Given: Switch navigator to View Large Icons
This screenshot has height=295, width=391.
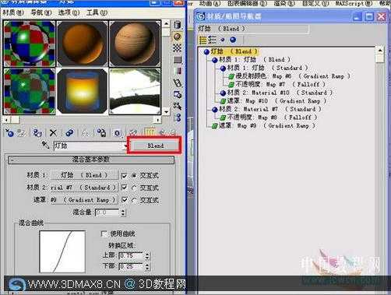Looking at the screenshot, I should 233,40.
